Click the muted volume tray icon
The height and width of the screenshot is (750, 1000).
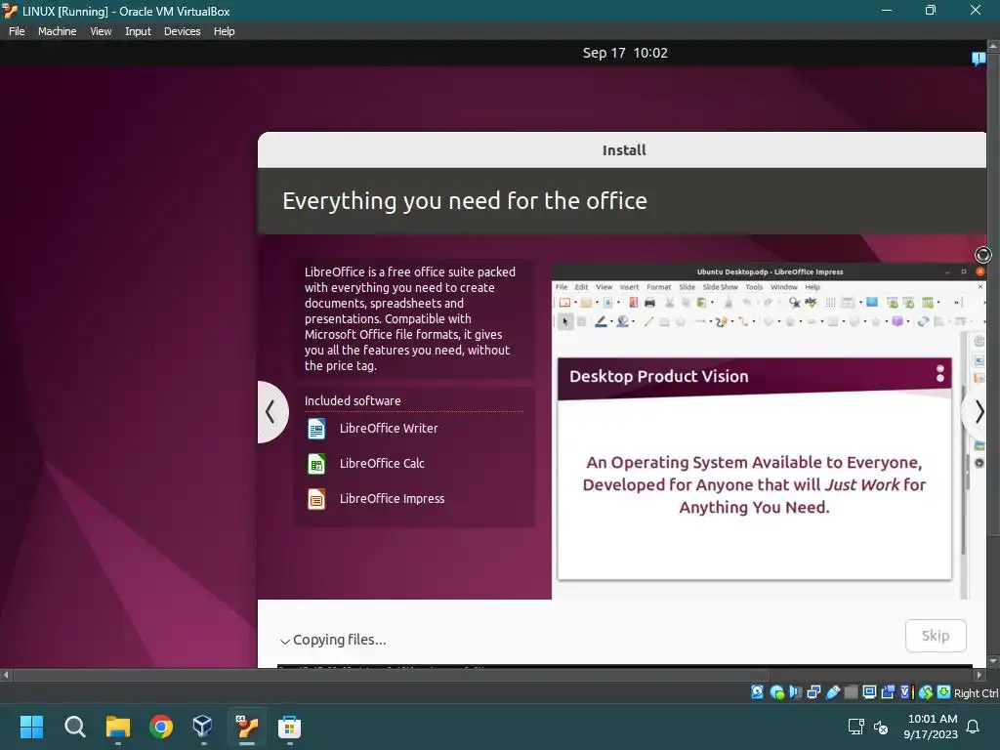click(x=881, y=727)
